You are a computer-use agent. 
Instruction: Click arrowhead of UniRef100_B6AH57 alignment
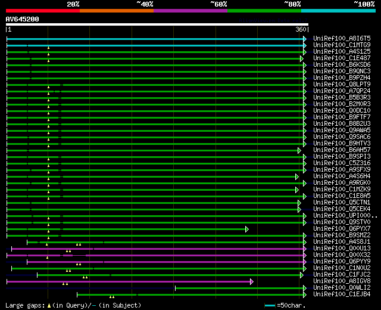click(x=299, y=150)
